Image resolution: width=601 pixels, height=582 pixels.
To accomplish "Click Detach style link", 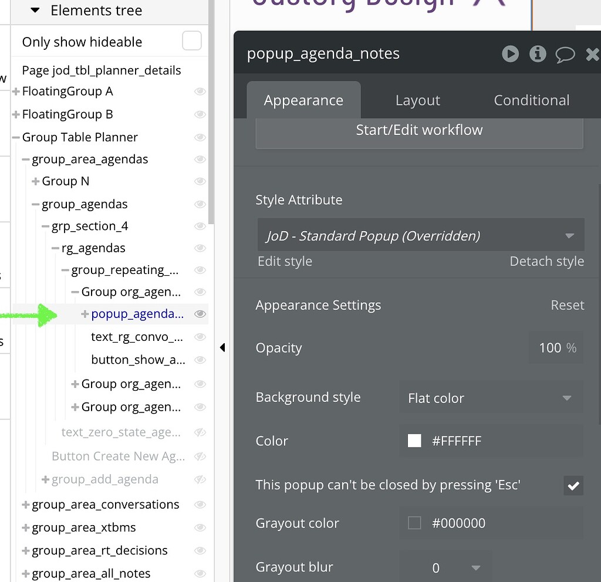I will click(x=546, y=261).
